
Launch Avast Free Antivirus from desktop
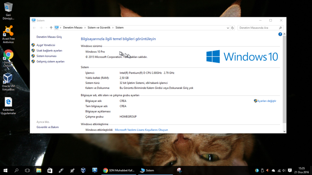pyautogui.click(x=8, y=34)
